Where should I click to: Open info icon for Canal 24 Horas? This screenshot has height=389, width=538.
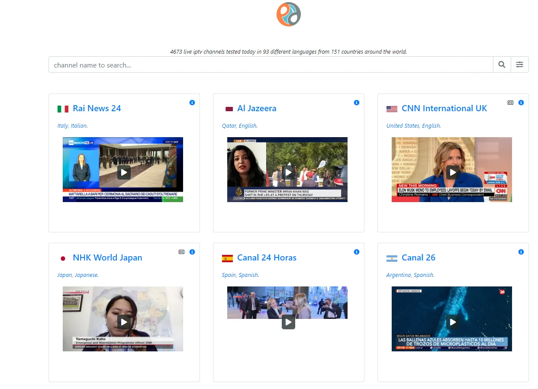point(357,252)
